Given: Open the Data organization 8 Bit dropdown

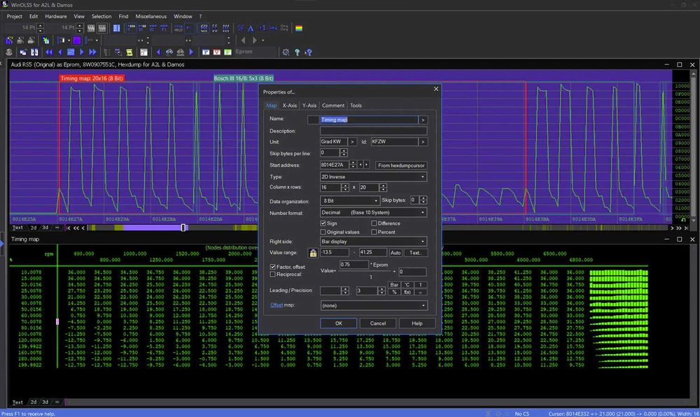Looking at the screenshot, I should pos(350,200).
